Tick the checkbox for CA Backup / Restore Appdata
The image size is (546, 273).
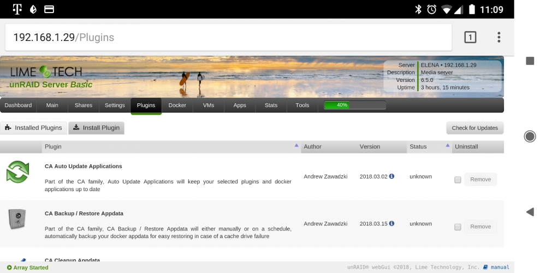click(458, 227)
